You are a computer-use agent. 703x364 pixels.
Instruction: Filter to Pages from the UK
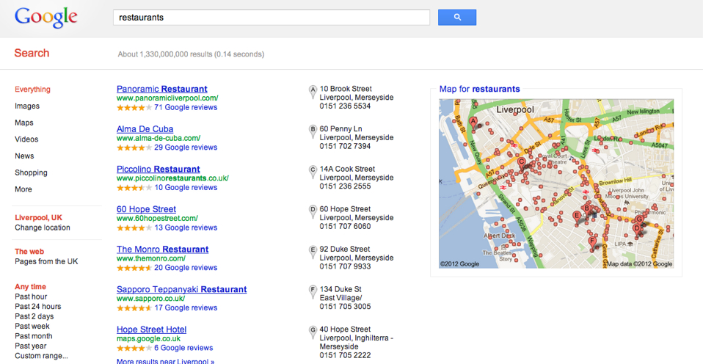coord(46,261)
